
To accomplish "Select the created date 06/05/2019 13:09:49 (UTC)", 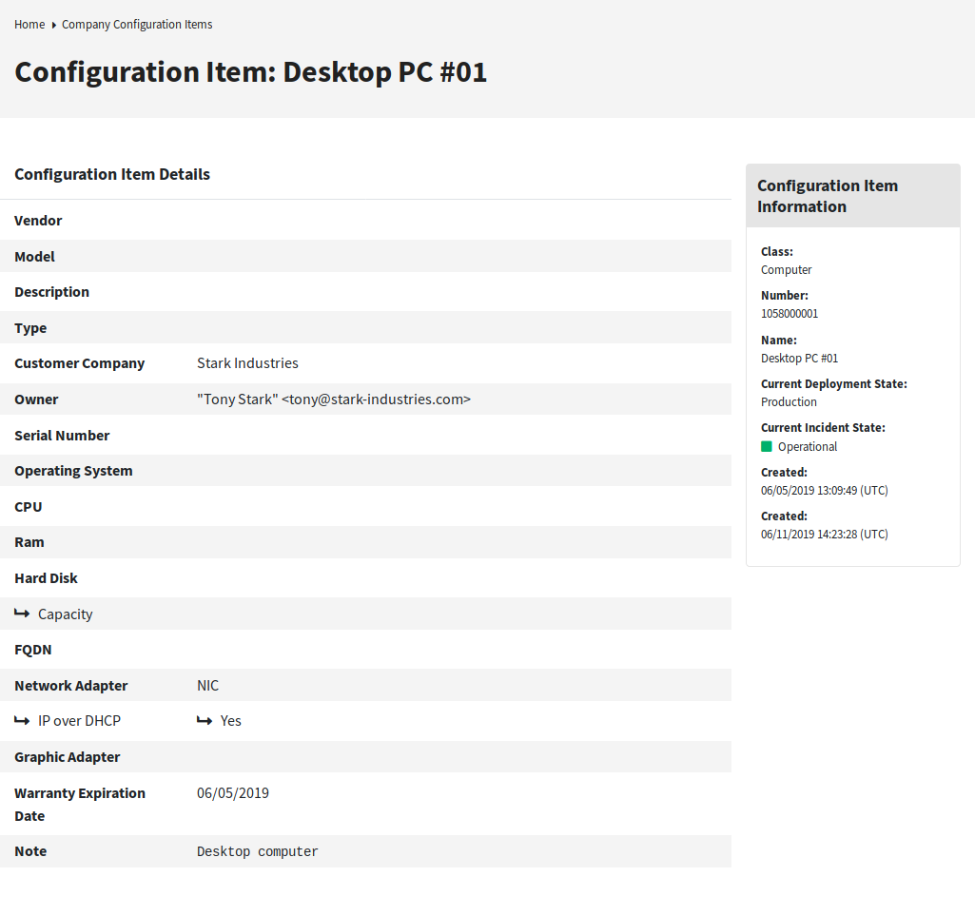I will click(824, 491).
